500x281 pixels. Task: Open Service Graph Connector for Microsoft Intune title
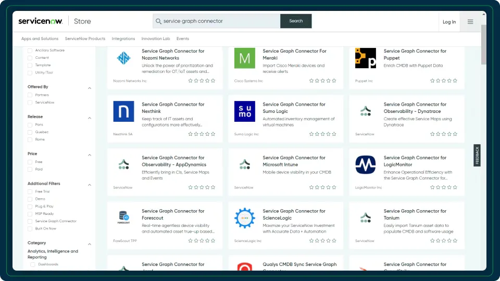[x=294, y=161]
